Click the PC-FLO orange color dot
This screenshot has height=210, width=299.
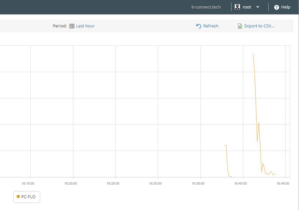pos(18,197)
